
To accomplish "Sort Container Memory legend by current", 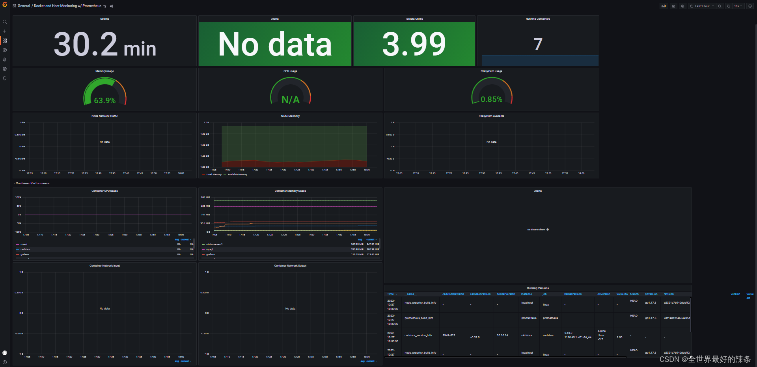I will point(371,239).
